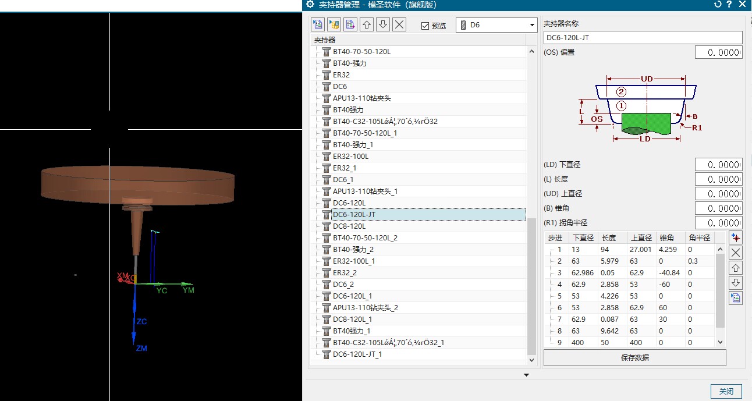
Task: Click holder icon next to ER32-100L_1
Action: [326, 261]
